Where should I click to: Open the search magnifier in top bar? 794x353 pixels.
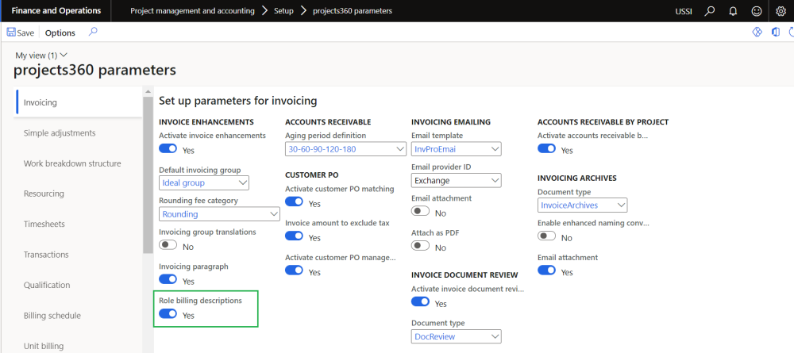[710, 11]
